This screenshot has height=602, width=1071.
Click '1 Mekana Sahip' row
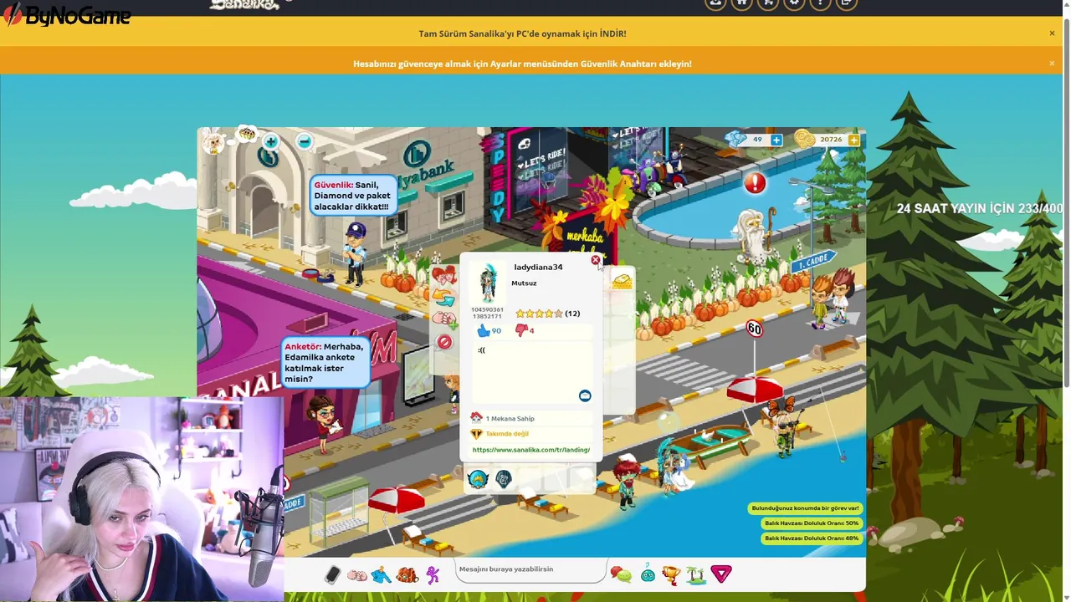[531, 418]
